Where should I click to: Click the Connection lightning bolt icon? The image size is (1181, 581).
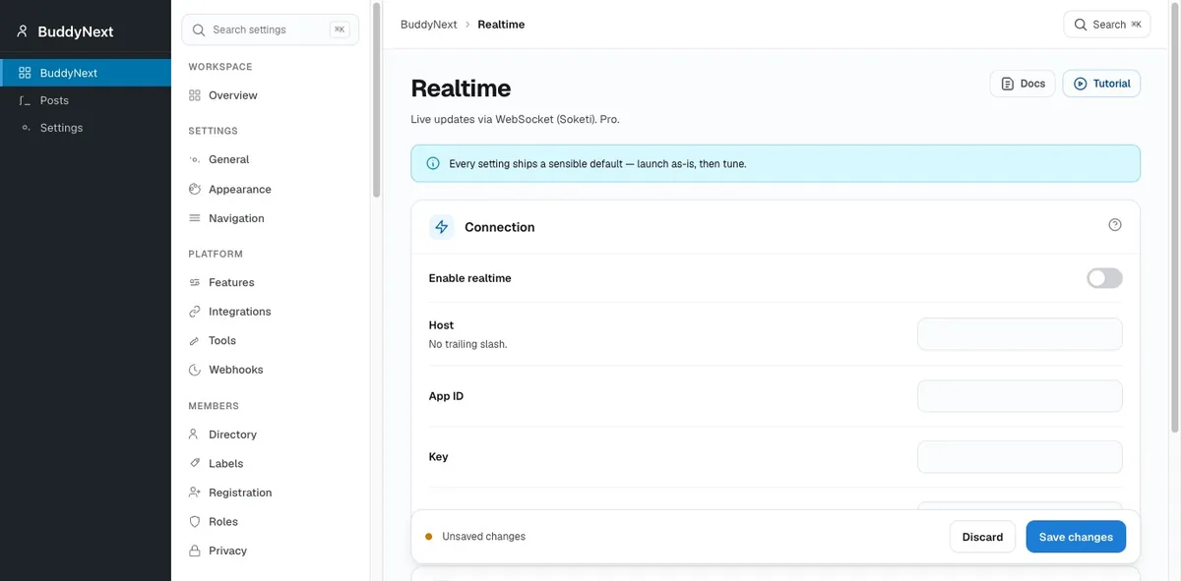click(442, 227)
